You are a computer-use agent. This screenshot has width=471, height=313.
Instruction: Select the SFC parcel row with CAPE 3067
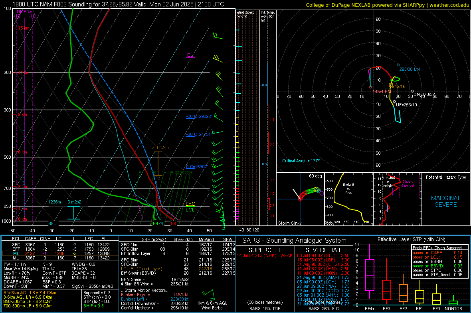60,245
